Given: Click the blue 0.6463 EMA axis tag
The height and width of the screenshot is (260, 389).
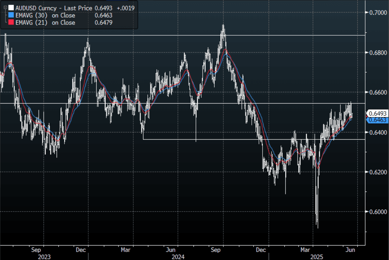Looking at the screenshot, I should 377,120.
